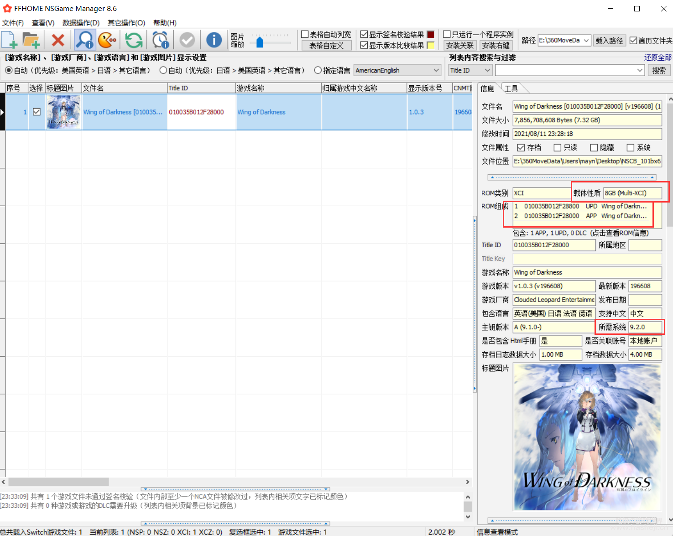
Task: Open the 查看(V) menu
Action: click(x=43, y=23)
